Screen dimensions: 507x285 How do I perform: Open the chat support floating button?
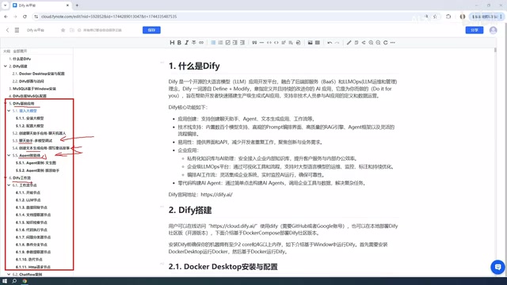[498, 268]
